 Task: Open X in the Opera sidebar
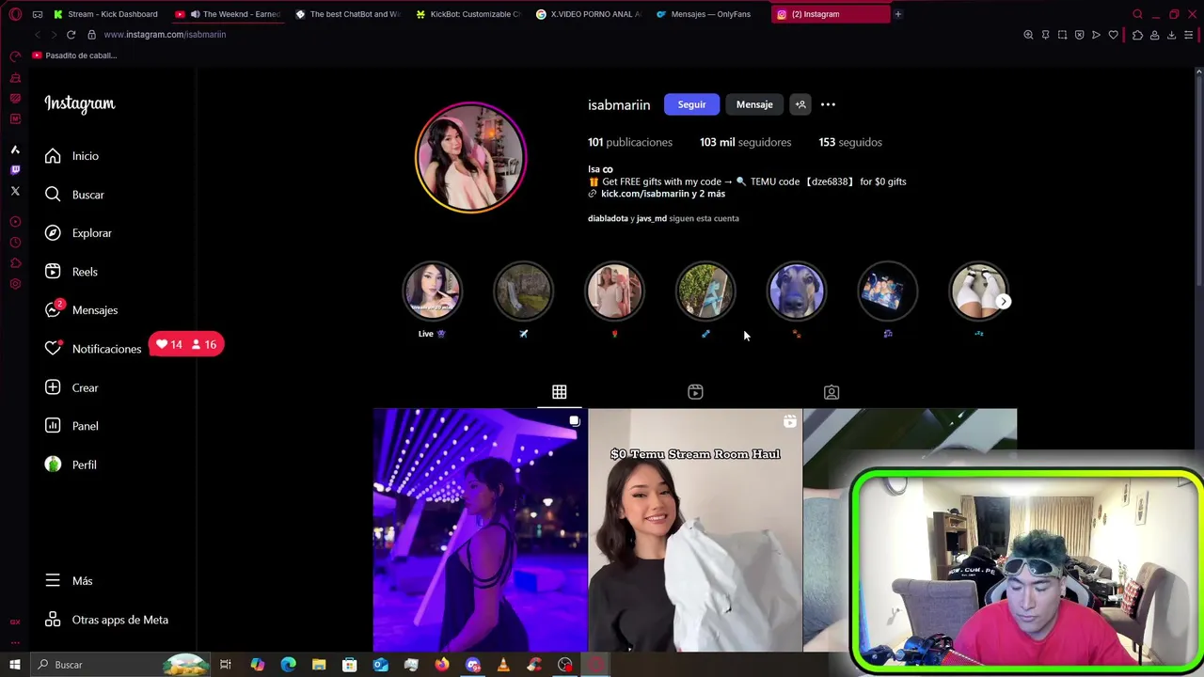(x=15, y=191)
